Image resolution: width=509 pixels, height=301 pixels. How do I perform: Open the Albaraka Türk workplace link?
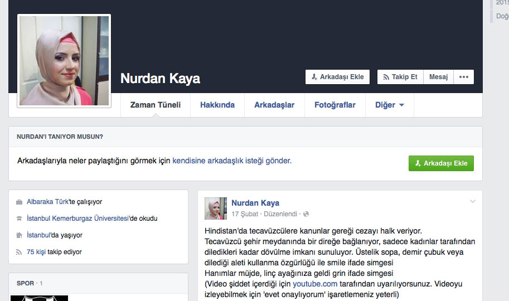click(x=48, y=202)
